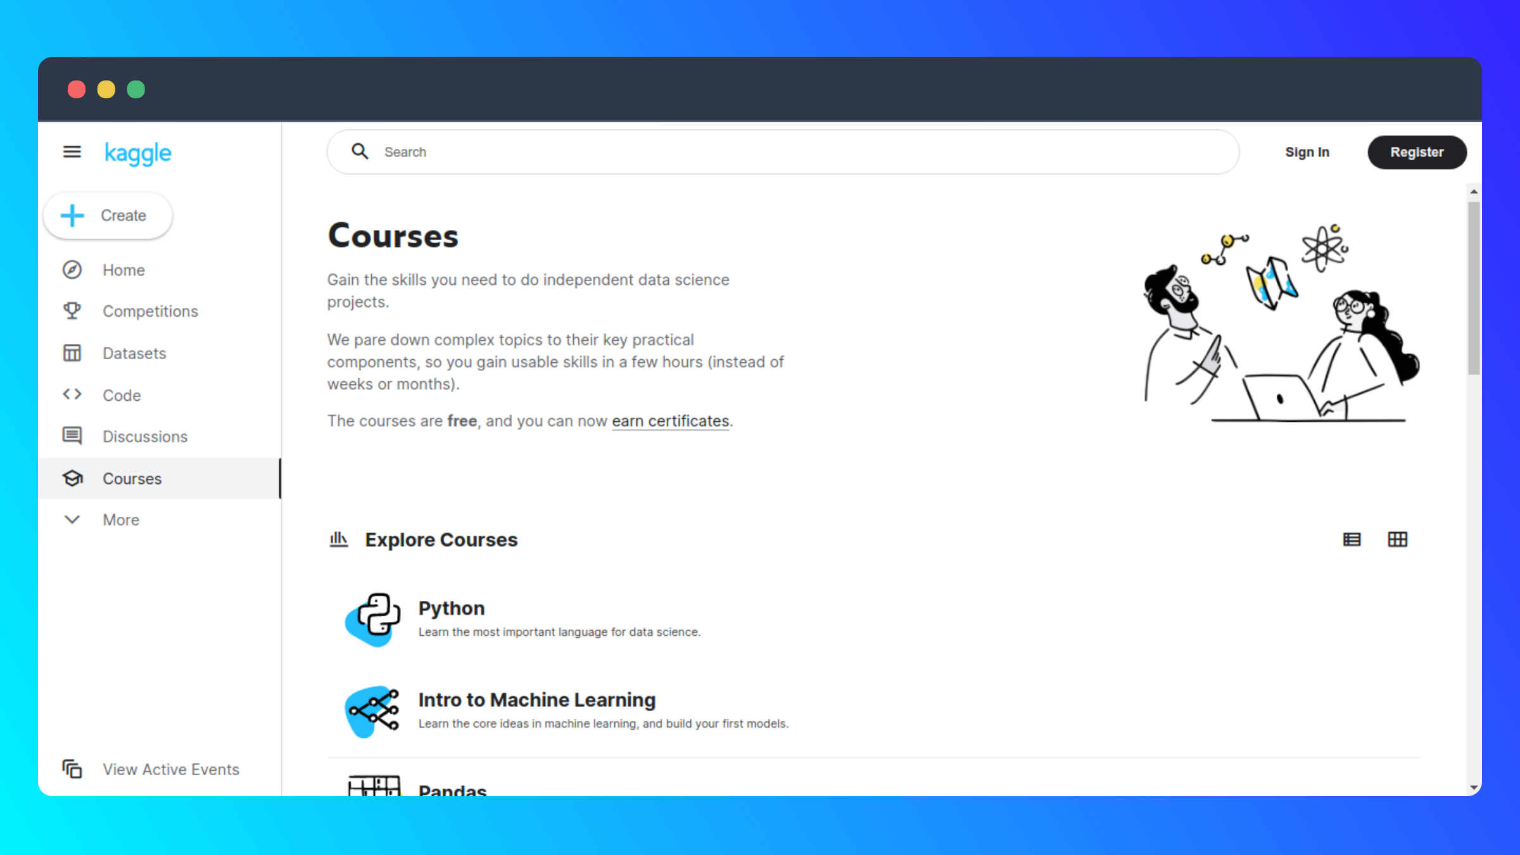
Task: Click the Kaggle home logo icon
Action: click(138, 153)
